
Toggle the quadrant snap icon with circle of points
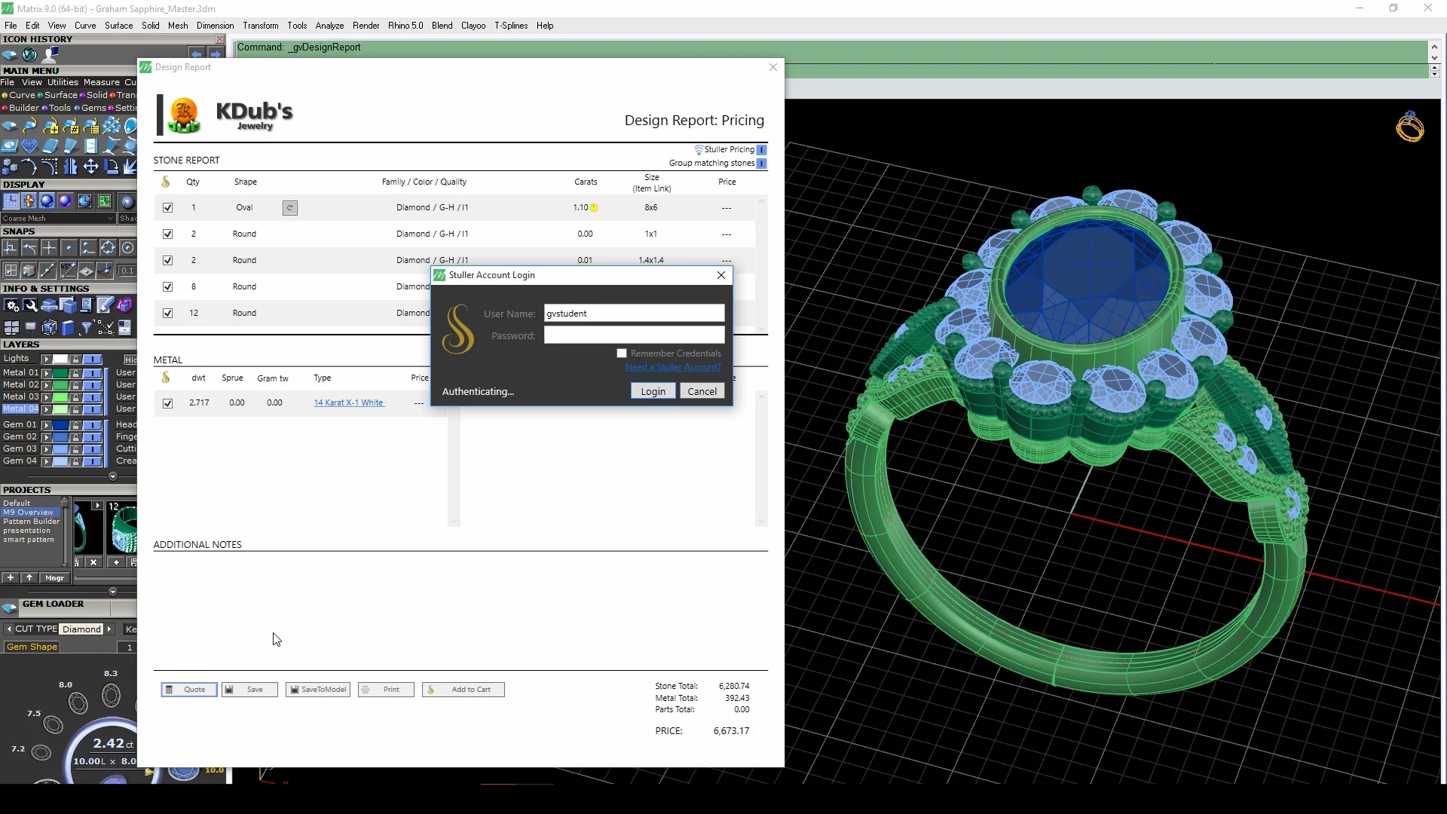108,247
